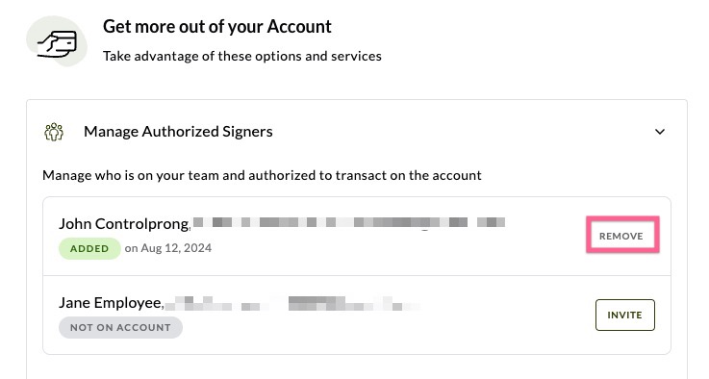Viewport: 709px width, 379px height.
Task: Click blank header area left of the chevron
Action: (461, 132)
